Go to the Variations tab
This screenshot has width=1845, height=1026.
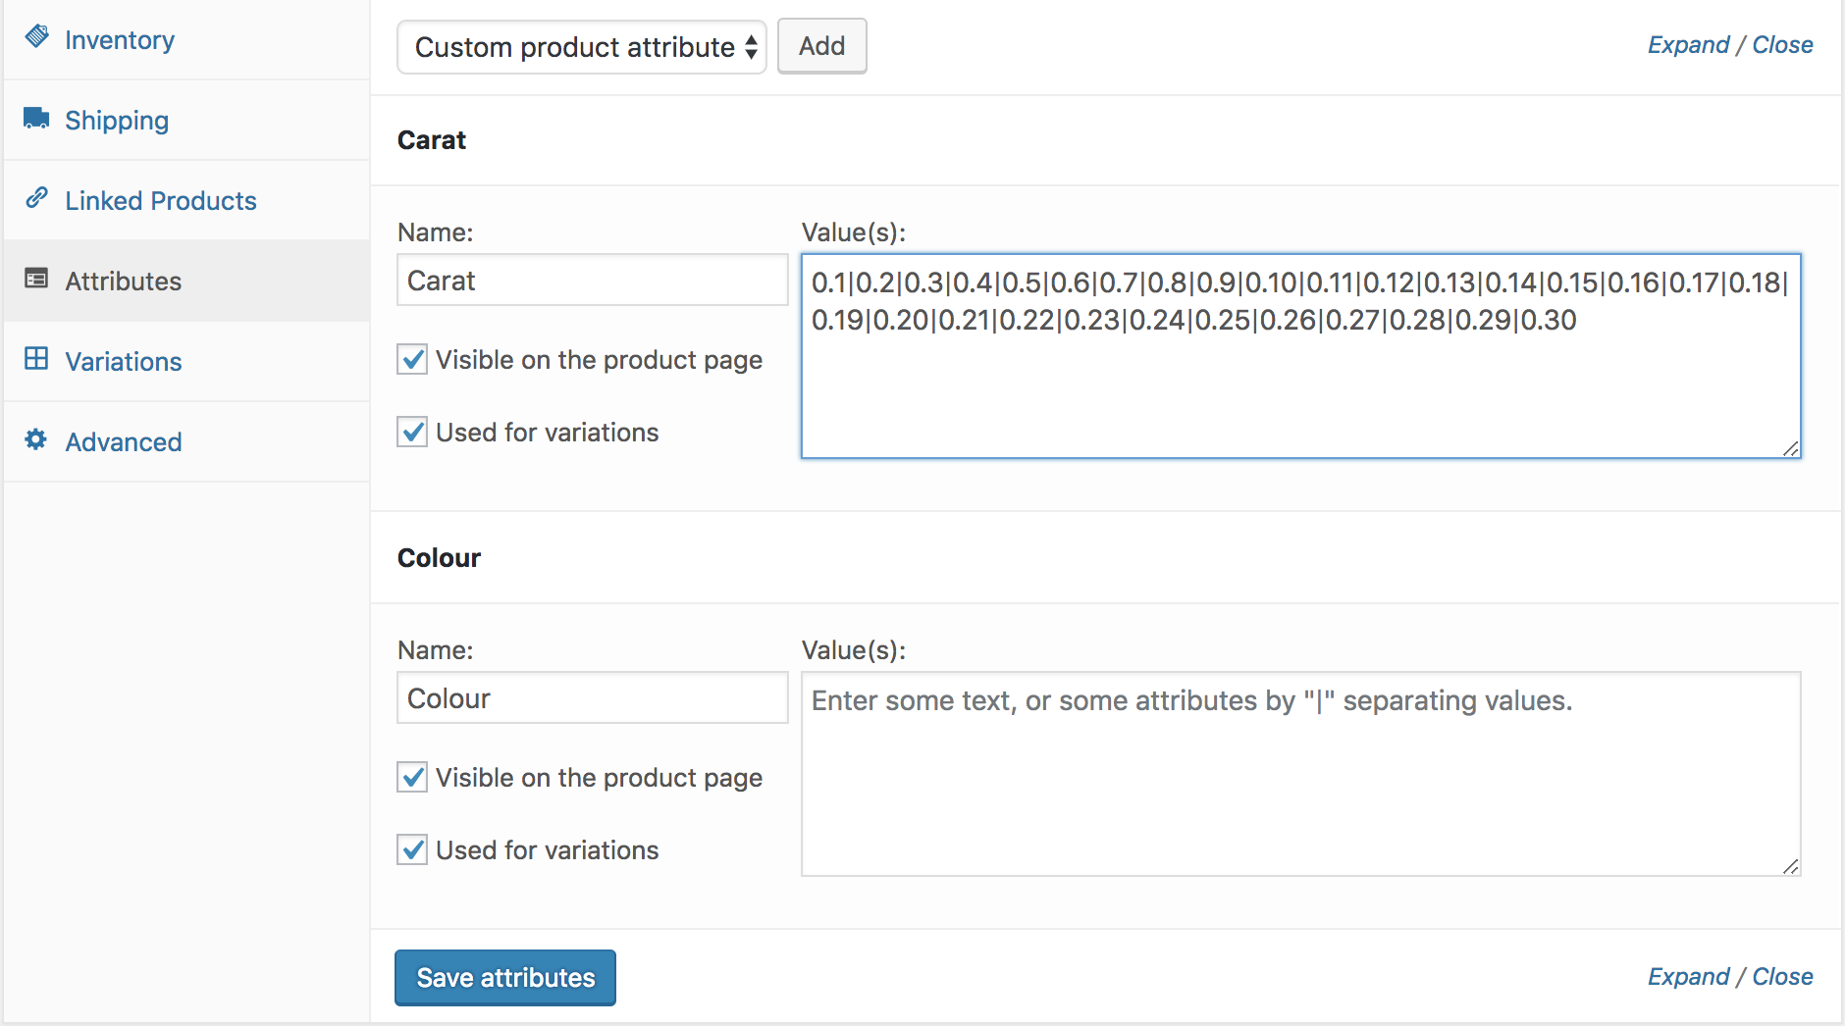[x=186, y=362]
